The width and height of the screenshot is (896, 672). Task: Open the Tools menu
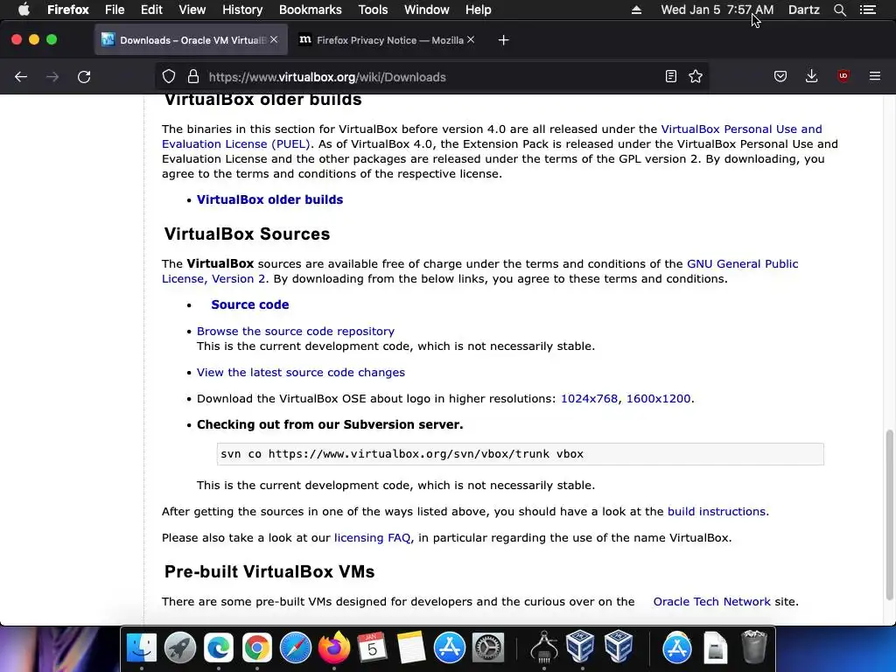click(373, 10)
